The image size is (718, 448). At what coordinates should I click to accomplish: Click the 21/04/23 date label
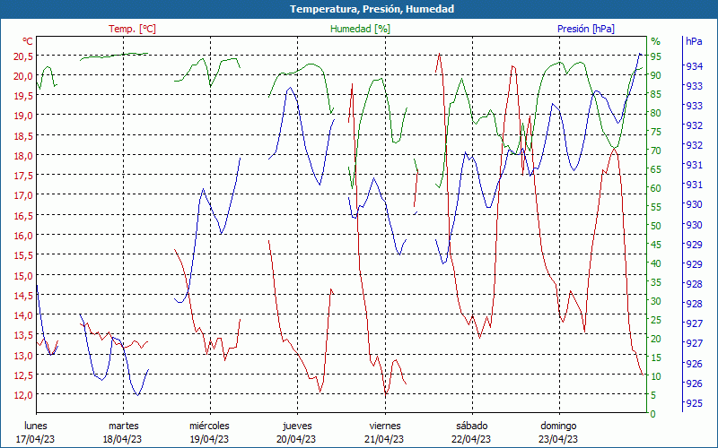tap(384, 439)
